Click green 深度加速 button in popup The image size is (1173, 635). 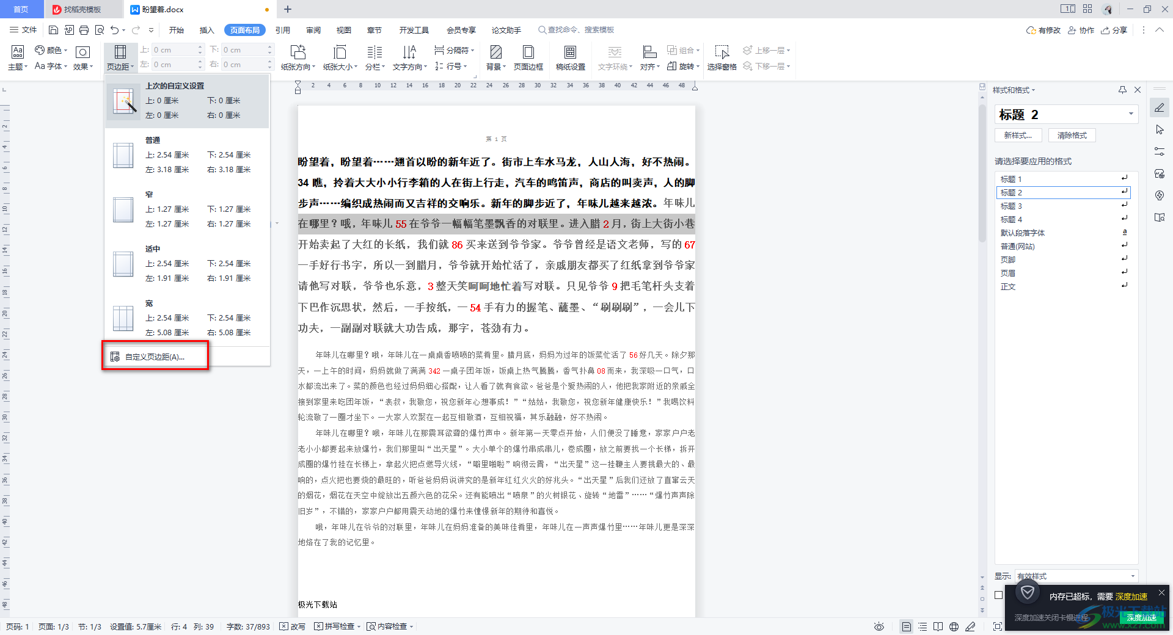point(1142,617)
